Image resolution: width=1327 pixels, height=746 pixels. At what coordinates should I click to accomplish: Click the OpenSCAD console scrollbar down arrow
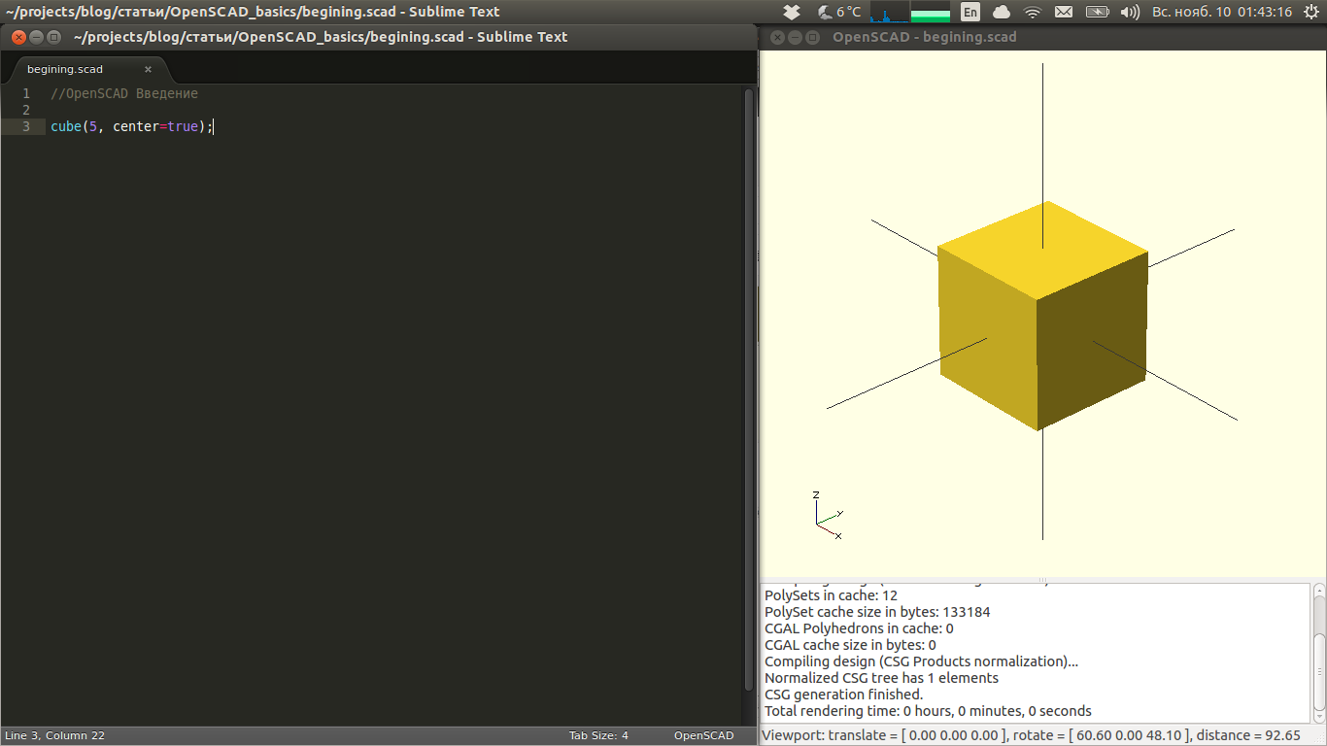click(x=1319, y=716)
